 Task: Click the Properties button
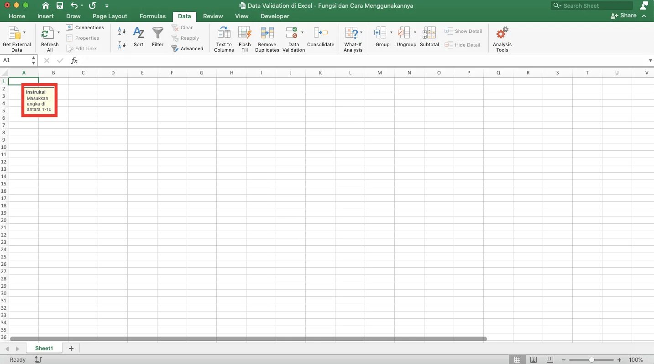click(83, 38)
